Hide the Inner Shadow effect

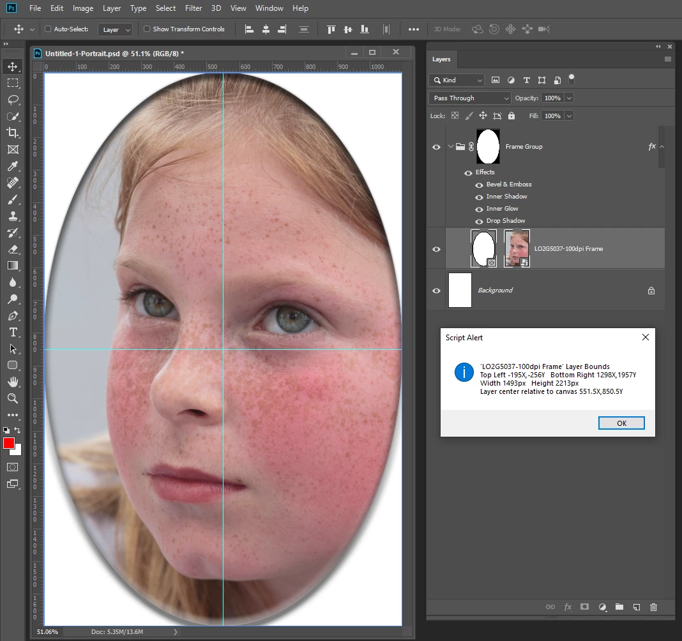tap(479, 197)
